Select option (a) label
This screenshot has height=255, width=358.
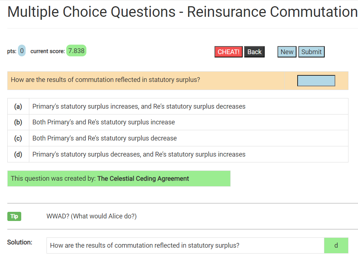click(18, 106)
